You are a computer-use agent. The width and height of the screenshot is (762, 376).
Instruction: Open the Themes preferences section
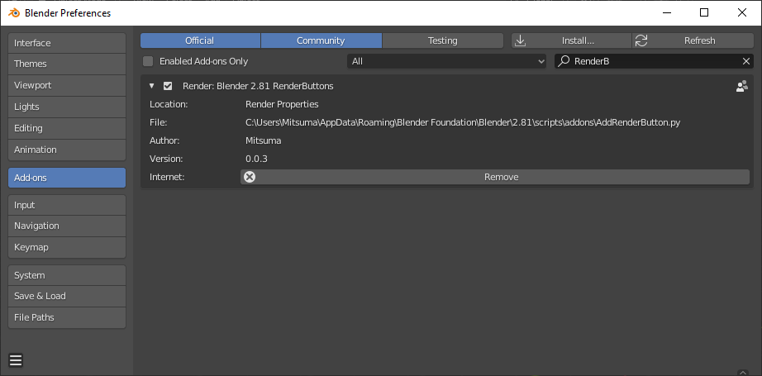(x=67, y=64)
